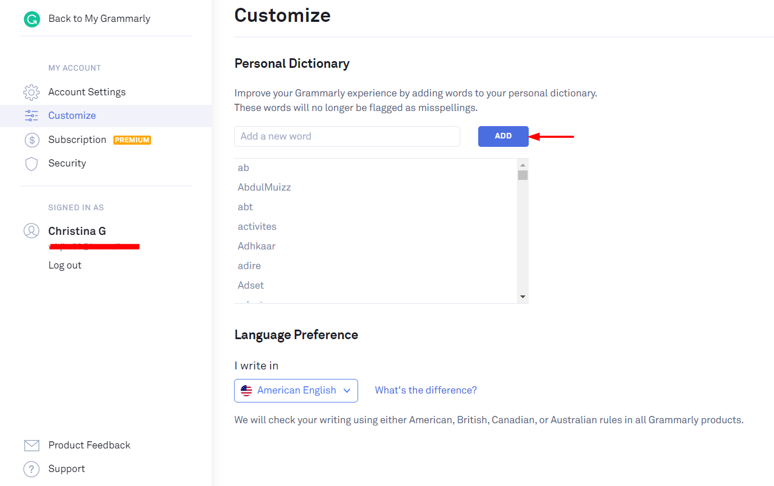Log out of the account
This screenshot has width=774, height=486.
[x=65, y=265]
